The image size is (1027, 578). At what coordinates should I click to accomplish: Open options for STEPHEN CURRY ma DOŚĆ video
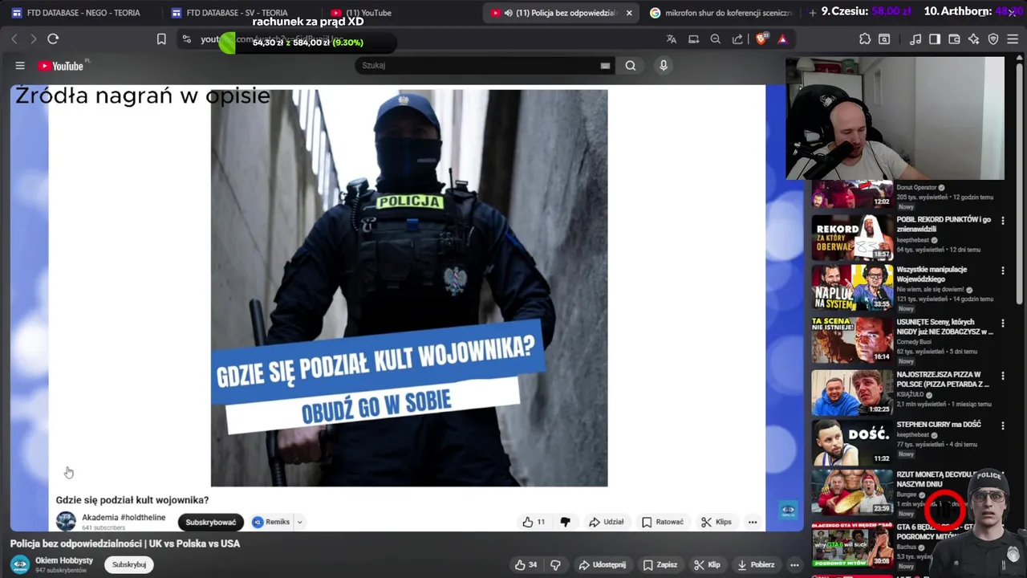pyautogui.click(x=1002, y=426)
